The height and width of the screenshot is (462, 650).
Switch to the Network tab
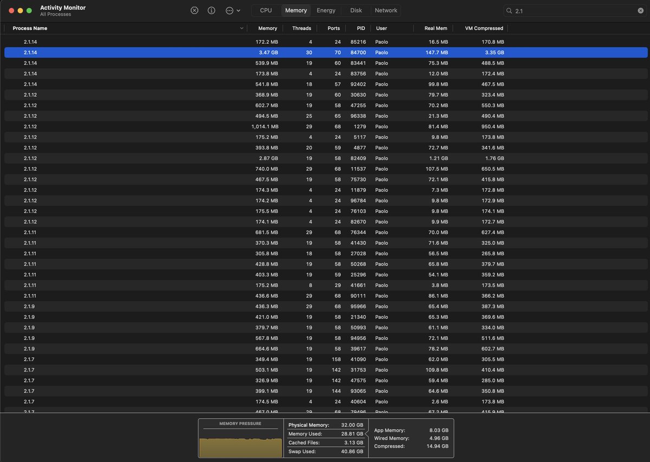386,10
